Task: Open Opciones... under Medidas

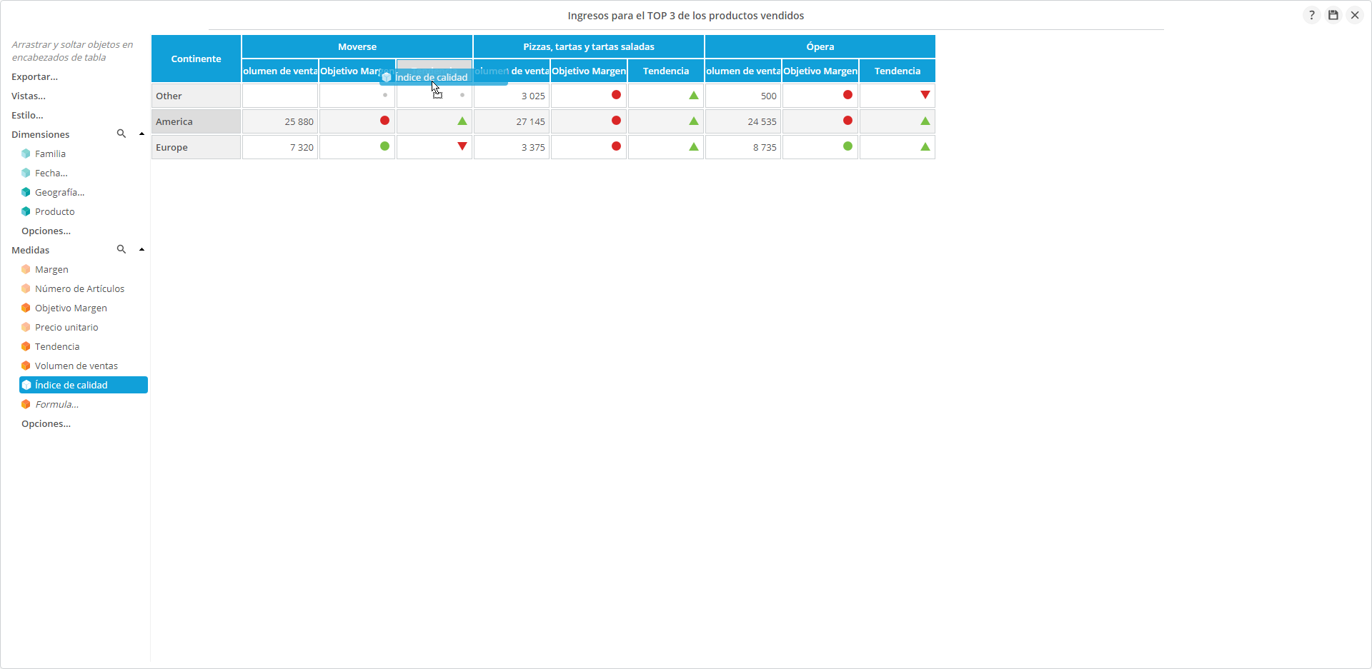Action: coord(46,423)
